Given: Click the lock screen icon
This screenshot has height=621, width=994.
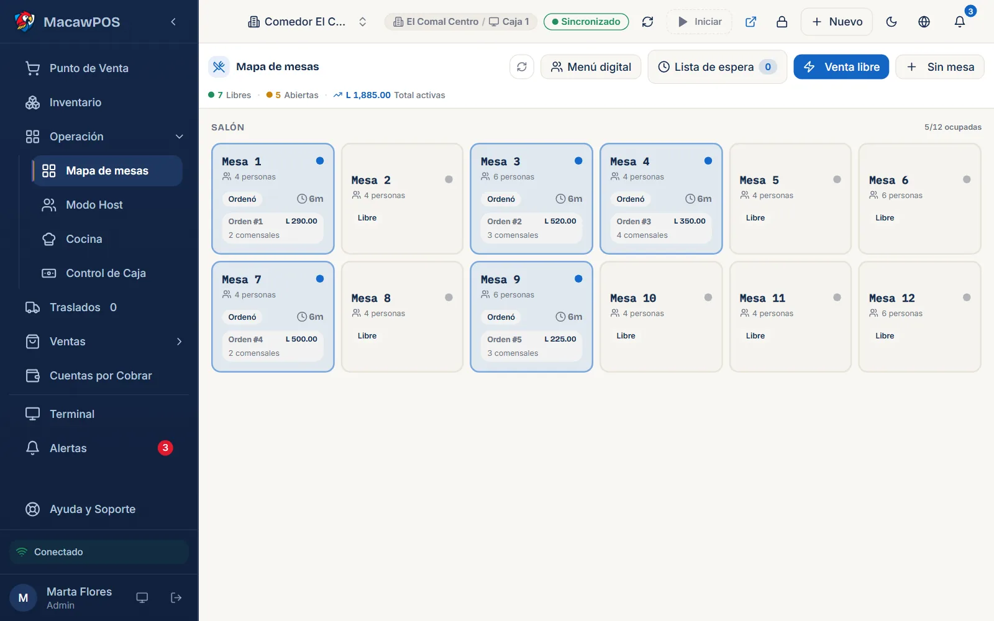Looking at the screenshot, I should 782,22.
